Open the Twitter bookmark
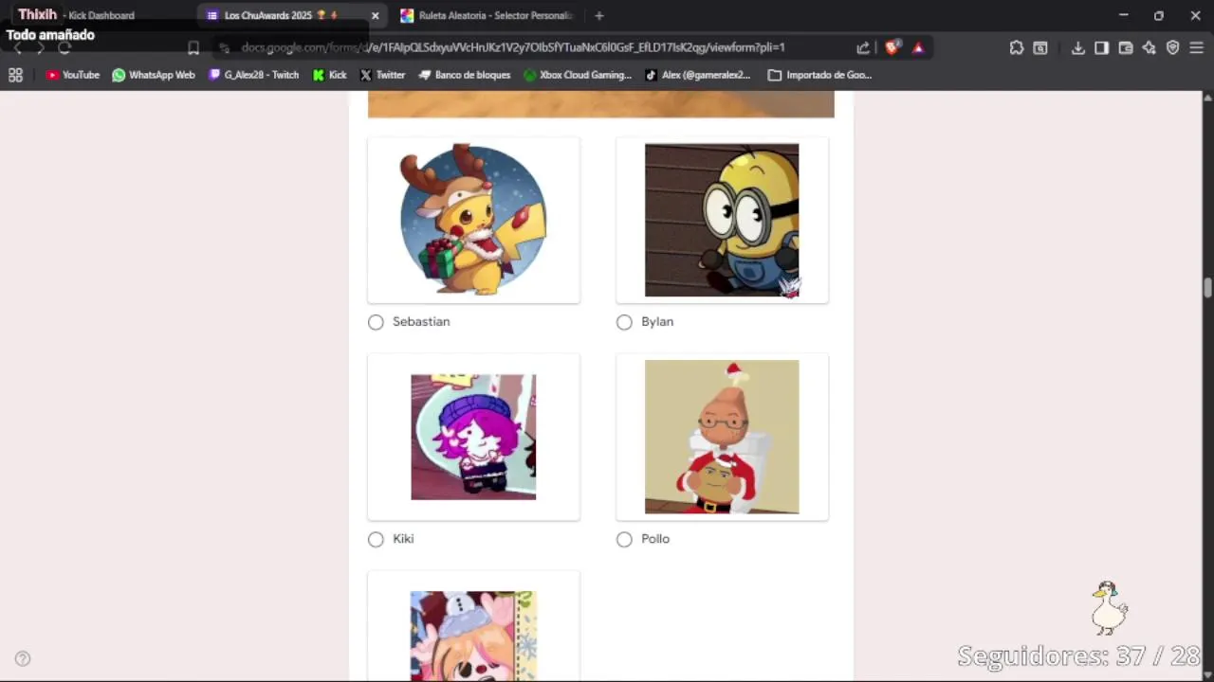 tap(382, 75)
